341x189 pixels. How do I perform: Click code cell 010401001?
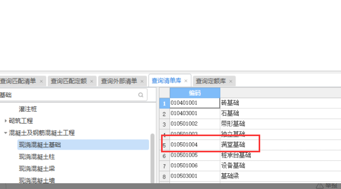195,103
